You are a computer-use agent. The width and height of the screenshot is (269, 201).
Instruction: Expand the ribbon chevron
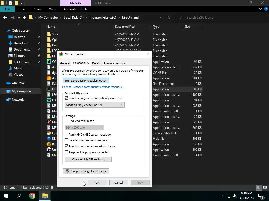point(260,9)
